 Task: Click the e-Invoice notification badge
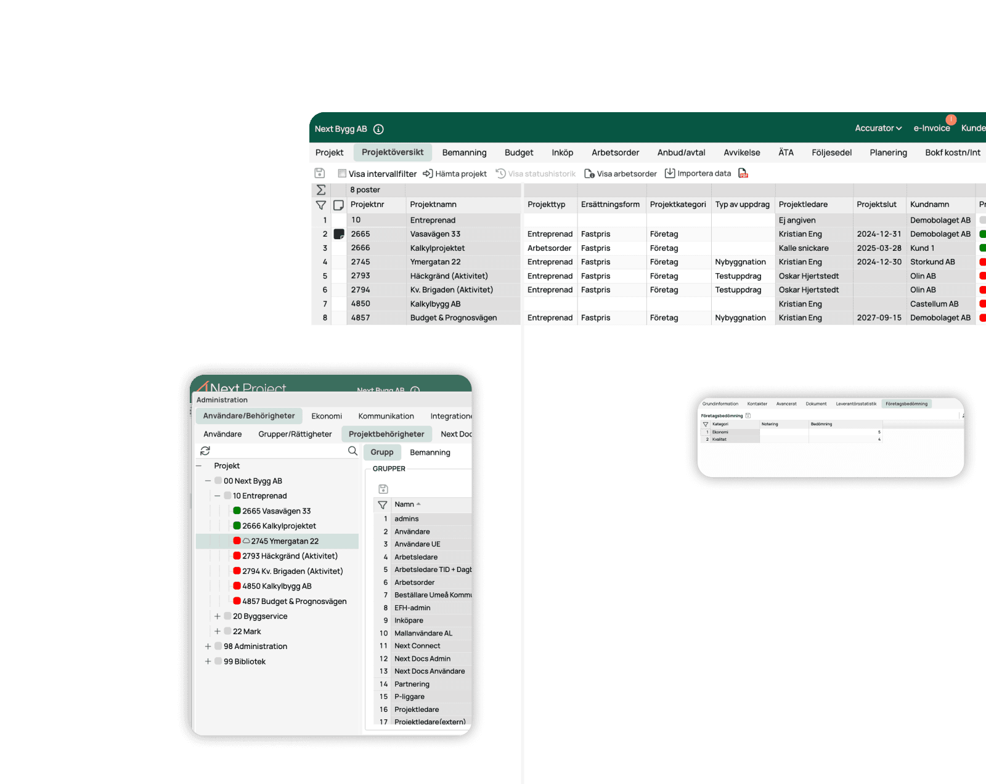pyautogui.click(x=951, y=120)
